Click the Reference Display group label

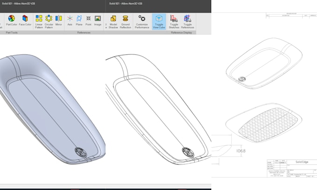click(x=181, y=33)
